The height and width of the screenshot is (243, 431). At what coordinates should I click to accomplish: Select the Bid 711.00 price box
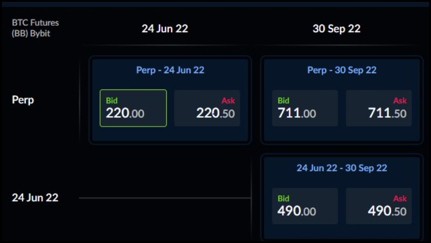point(305,108)
